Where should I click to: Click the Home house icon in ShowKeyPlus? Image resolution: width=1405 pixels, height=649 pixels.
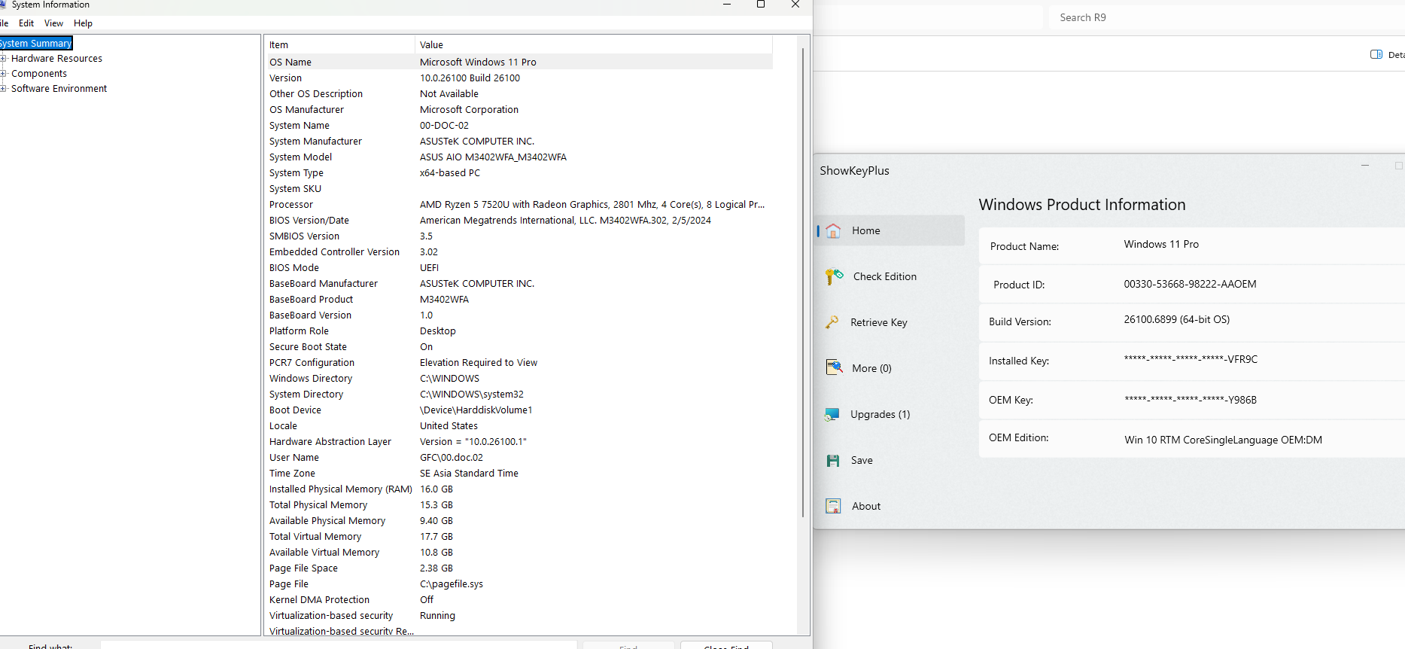[x=833, y=231]
